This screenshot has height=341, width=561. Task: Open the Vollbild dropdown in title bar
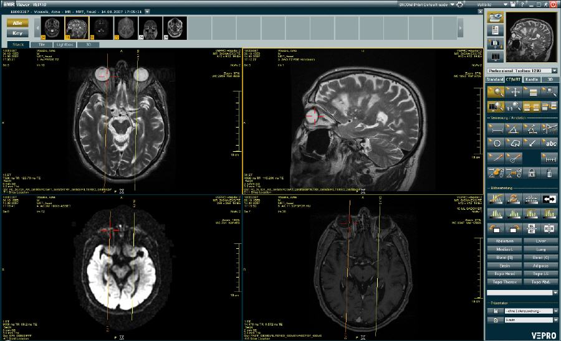click(x=506, y=4)
